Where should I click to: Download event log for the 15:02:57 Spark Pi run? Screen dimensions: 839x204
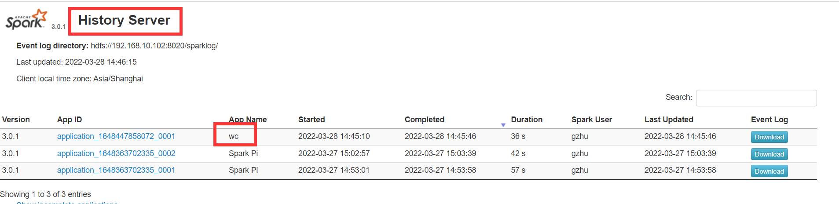[x=769, y=154]
